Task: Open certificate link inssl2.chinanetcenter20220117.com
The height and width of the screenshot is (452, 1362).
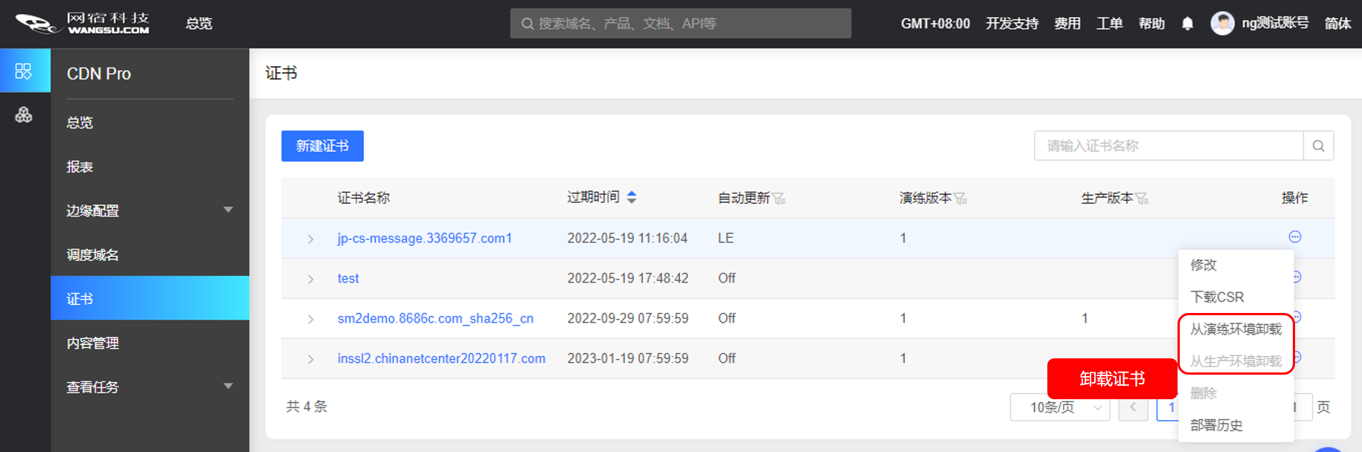Action: tap(441, 359)
